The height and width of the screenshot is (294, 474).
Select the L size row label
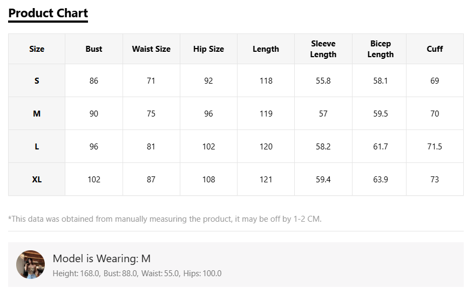(37, 147)
